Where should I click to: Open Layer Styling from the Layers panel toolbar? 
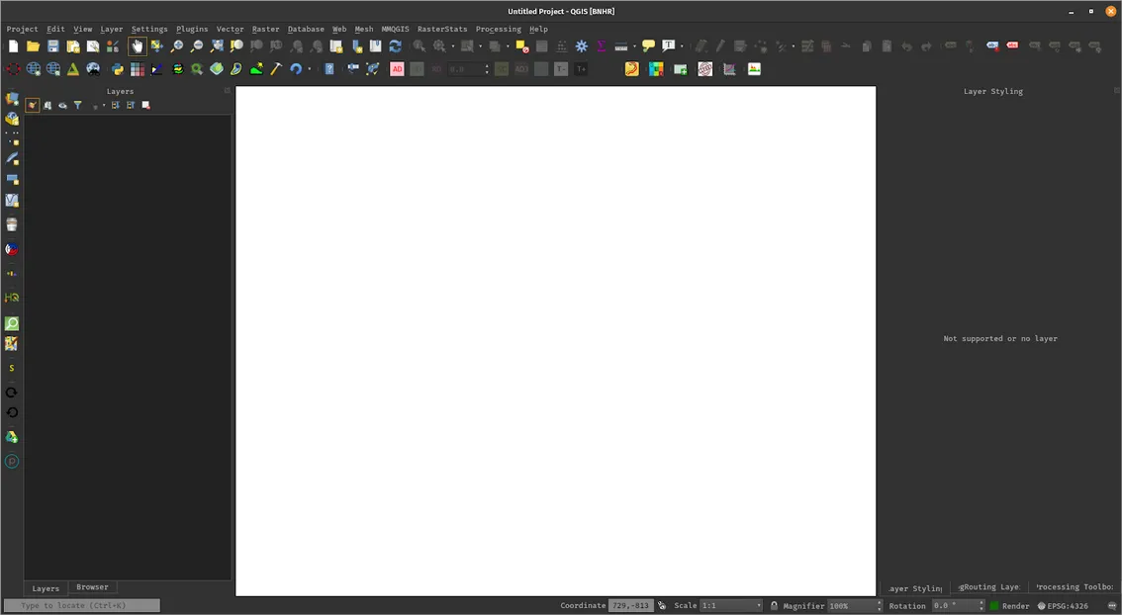tap(31, 105)
